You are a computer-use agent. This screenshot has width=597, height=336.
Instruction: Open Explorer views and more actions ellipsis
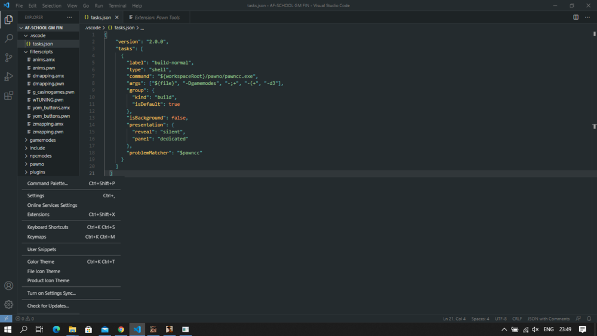[x=69, y=17]
